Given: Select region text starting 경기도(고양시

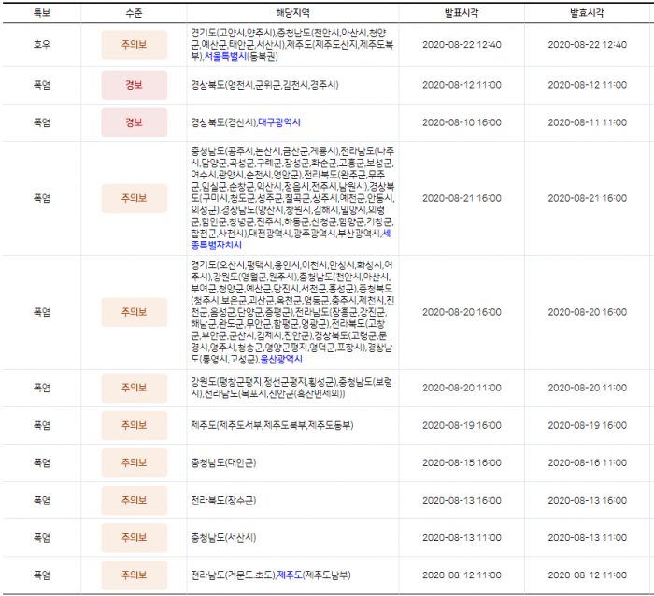Looking at the screenshot, I should click(291, 44).
